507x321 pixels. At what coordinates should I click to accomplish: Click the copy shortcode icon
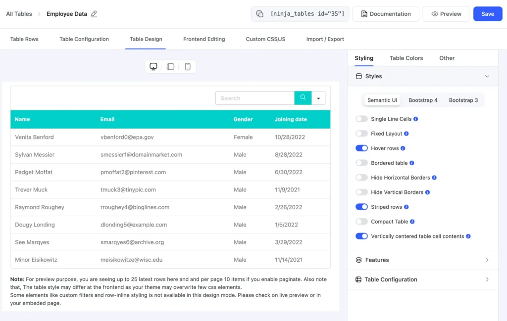[x=259, y=14]
